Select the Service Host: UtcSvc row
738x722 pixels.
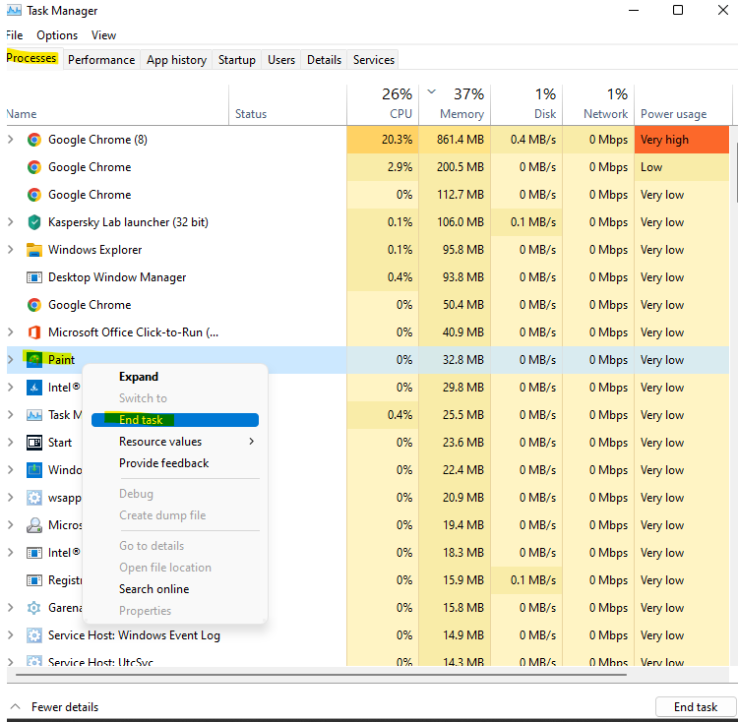[x=368, y=660]
